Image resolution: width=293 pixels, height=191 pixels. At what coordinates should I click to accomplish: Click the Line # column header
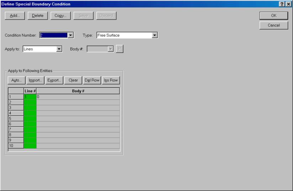pos(30,91)
